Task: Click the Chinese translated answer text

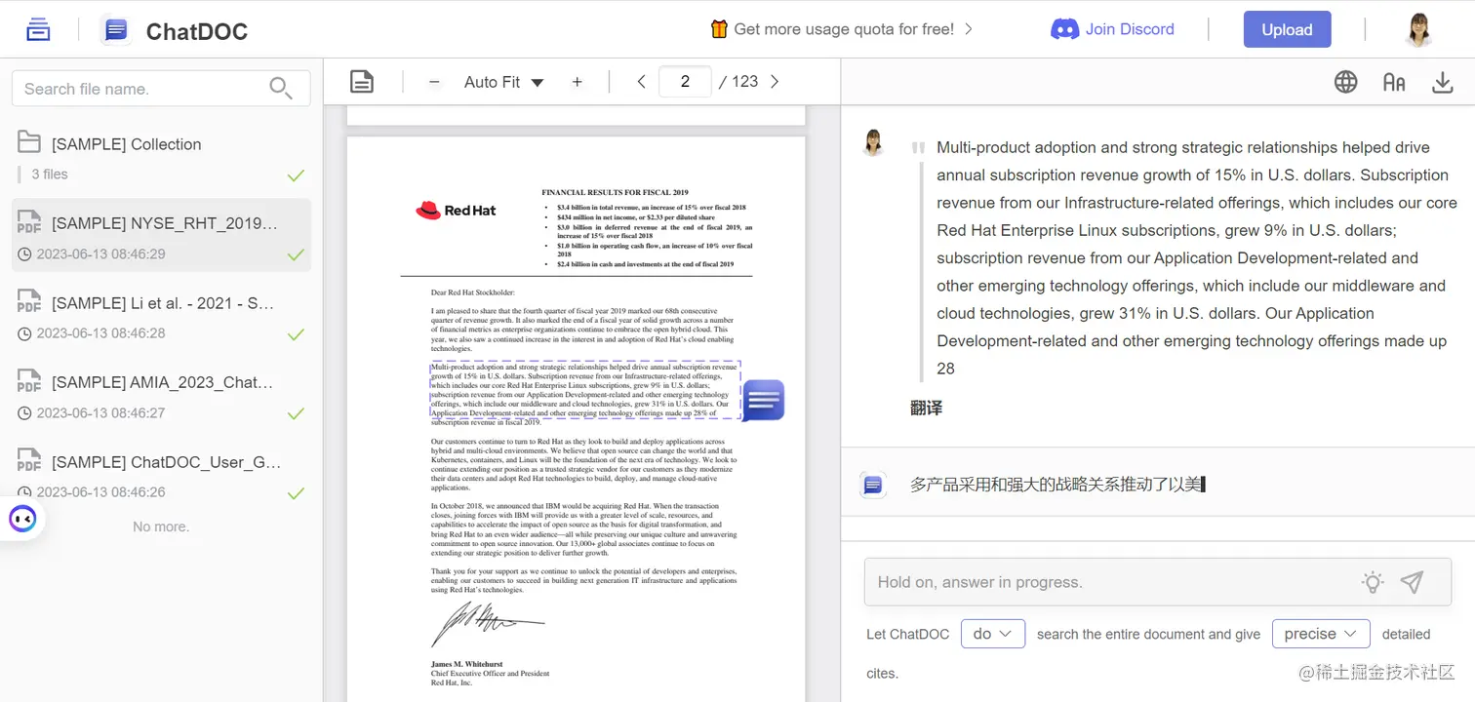Action: point(1057,484)
